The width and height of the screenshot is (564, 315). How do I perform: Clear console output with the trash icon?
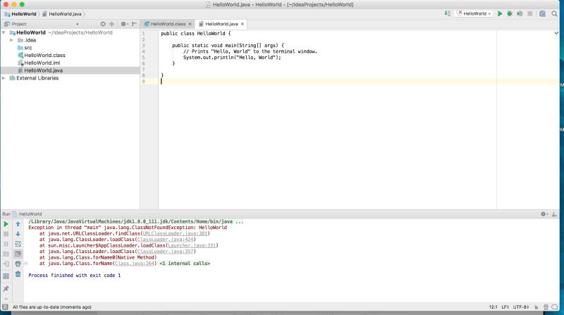click(x=18, y=274)
